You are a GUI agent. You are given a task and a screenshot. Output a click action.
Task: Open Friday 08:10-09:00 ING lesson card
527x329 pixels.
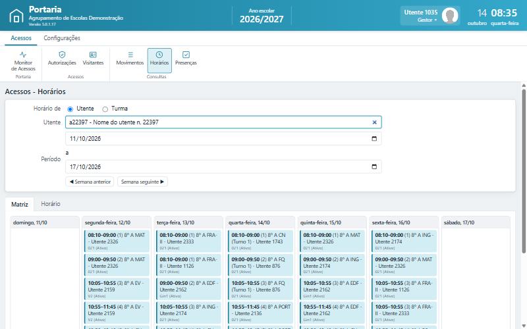pyautogui.click(x=404, y=241)
